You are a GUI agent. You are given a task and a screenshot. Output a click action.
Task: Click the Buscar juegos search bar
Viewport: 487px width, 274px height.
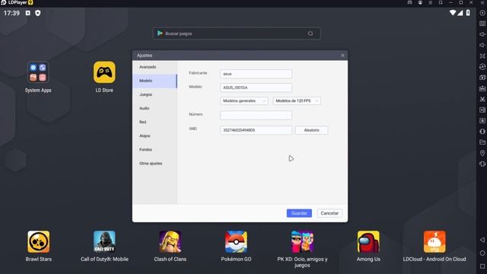point(237,33)
